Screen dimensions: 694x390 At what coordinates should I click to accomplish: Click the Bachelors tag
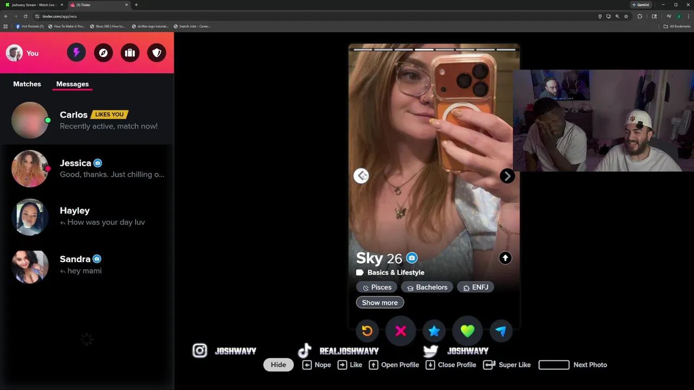[427, 287]
